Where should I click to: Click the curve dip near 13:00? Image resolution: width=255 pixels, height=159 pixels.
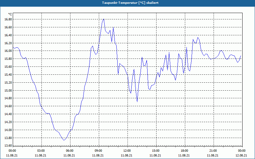[x=137, y=102]
